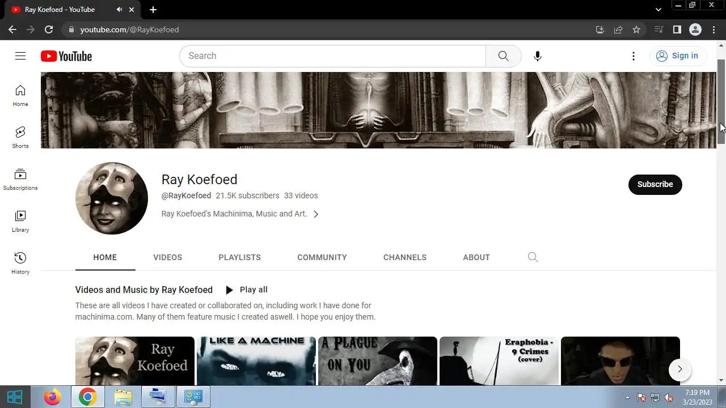Mute the tab via speaker icon
The image size is (726, 408).
[x=119, y=10]
